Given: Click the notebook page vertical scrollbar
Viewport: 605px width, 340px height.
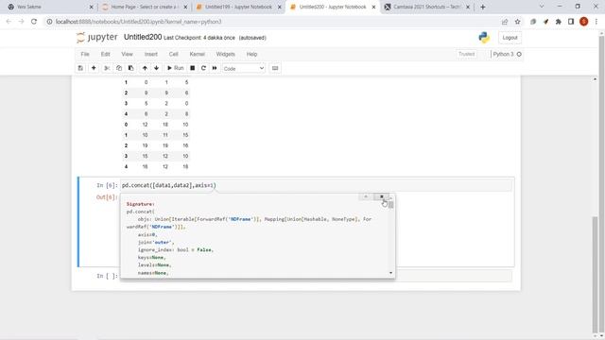Looking at the screenshot, I should [596, 275].
